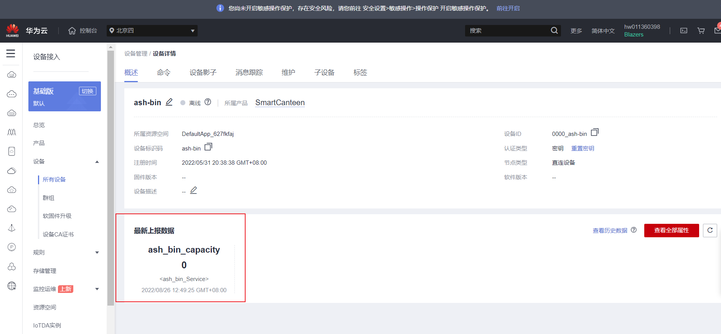Switch to the 维护 tab
Screen dimensions: 721x334
(x=288, y=73)
